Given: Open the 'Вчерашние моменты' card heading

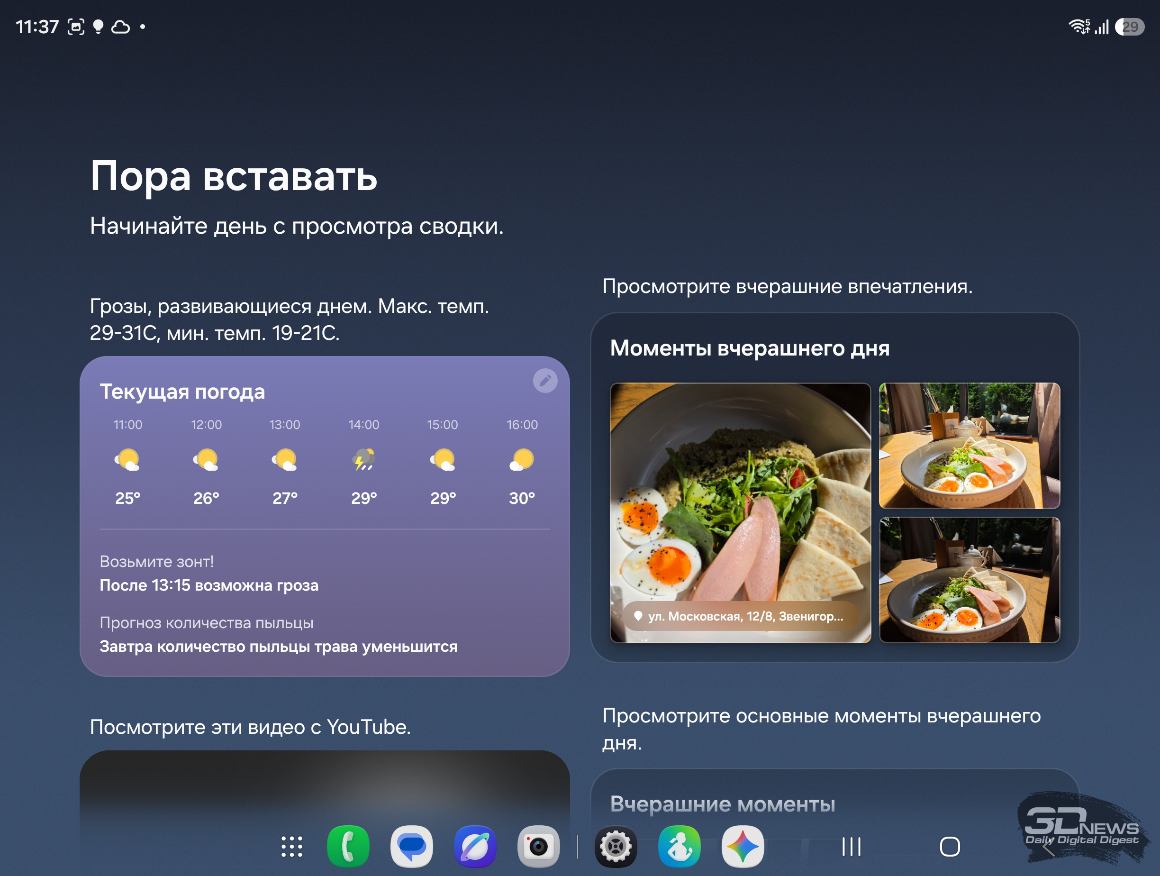Looking at the screenshot, I should click(722, 804).
